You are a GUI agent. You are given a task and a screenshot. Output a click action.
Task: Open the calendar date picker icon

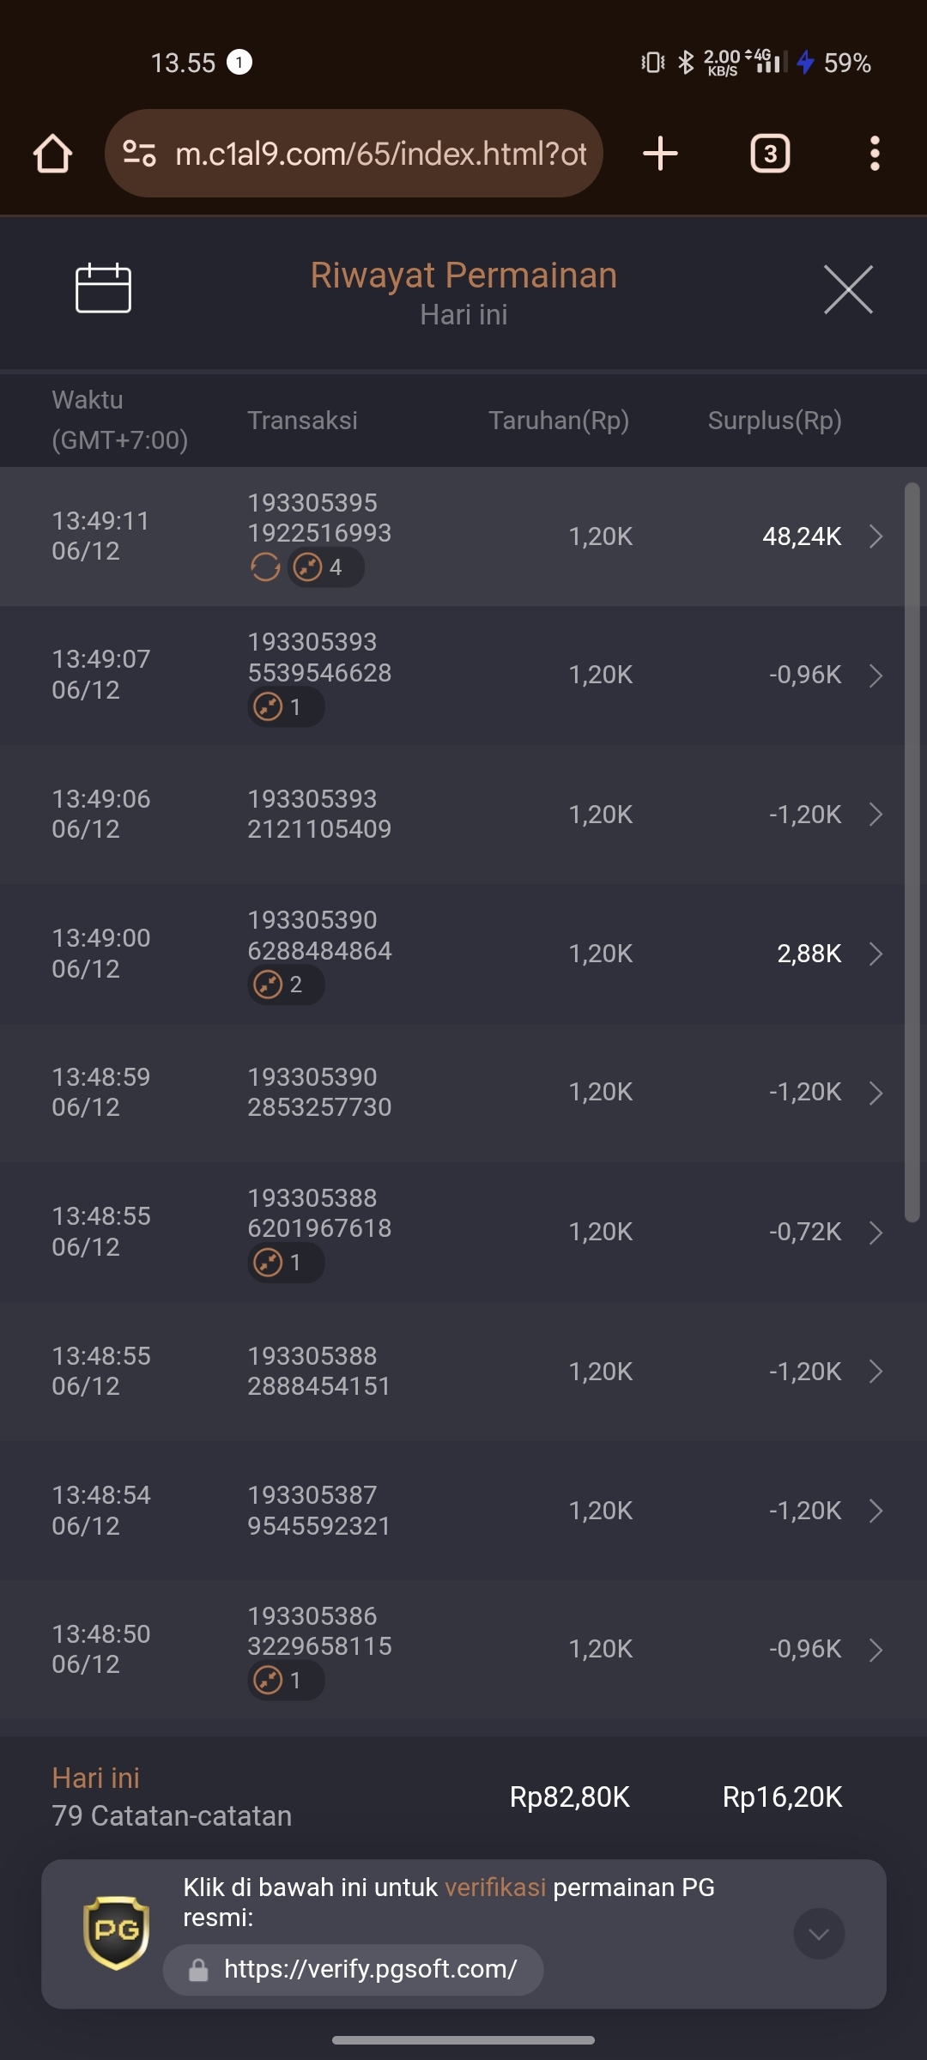103,288
